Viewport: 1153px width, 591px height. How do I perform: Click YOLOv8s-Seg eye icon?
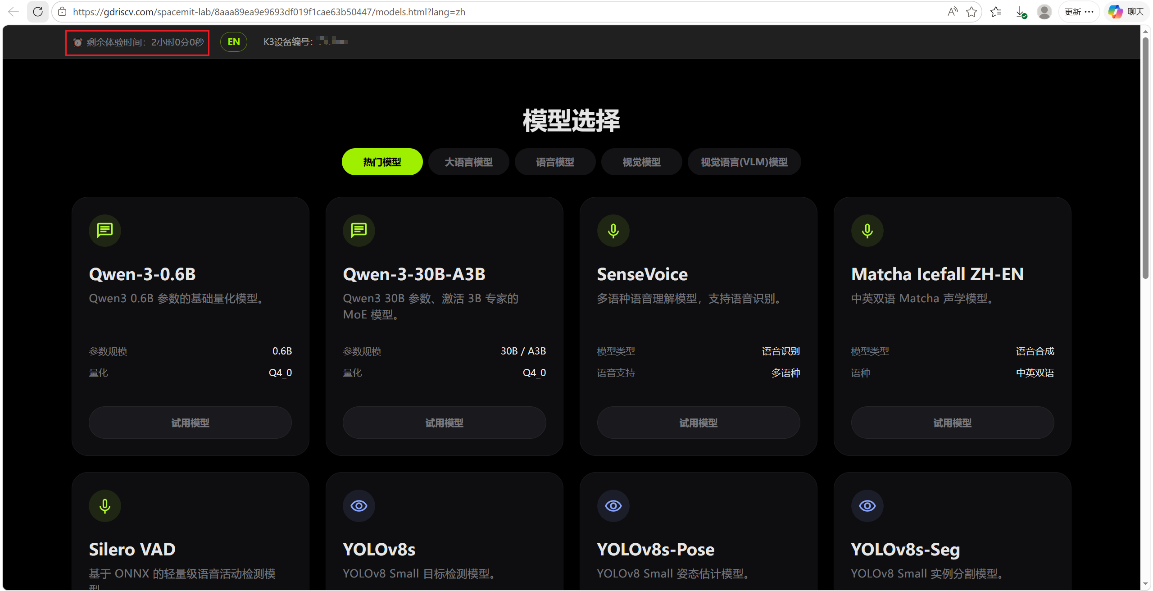click(867, 506)
